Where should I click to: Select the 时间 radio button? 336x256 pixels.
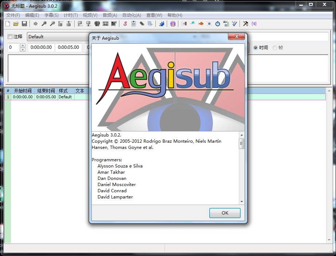click(x=256, y=48)
